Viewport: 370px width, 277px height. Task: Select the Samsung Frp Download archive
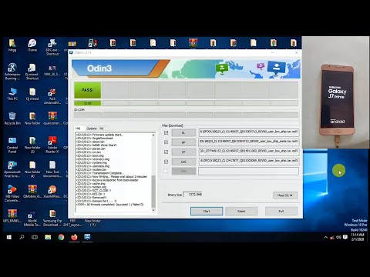pyautogui.click(x=52, y=218)
